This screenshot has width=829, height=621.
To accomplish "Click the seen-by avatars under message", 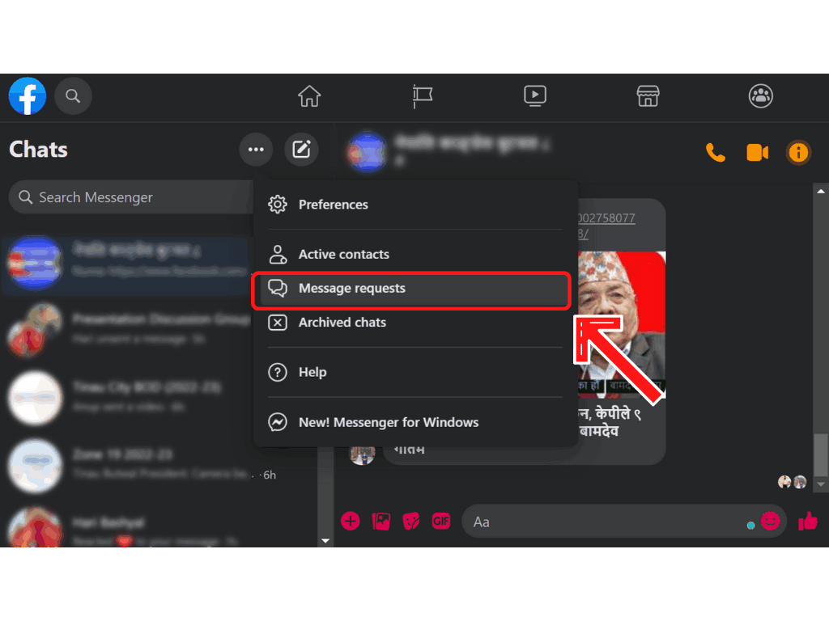I will [x=792, y=482].
